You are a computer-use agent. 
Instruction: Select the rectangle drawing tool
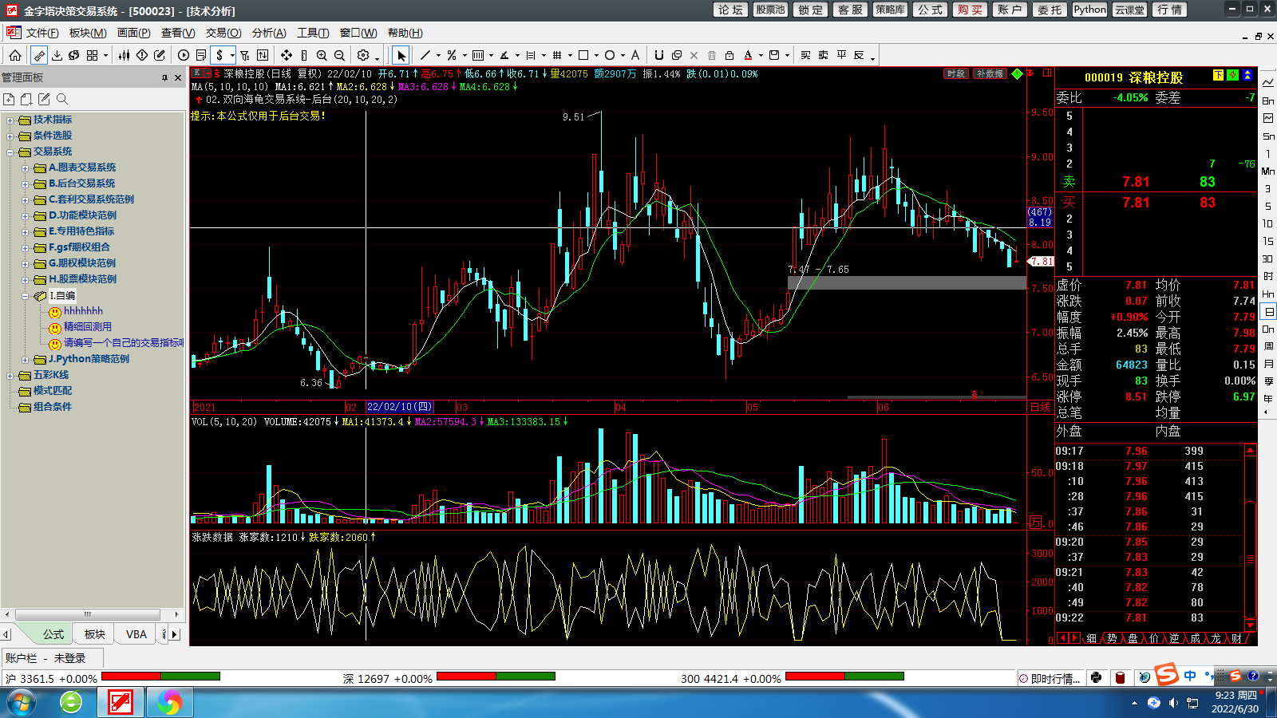coord(583,55)
